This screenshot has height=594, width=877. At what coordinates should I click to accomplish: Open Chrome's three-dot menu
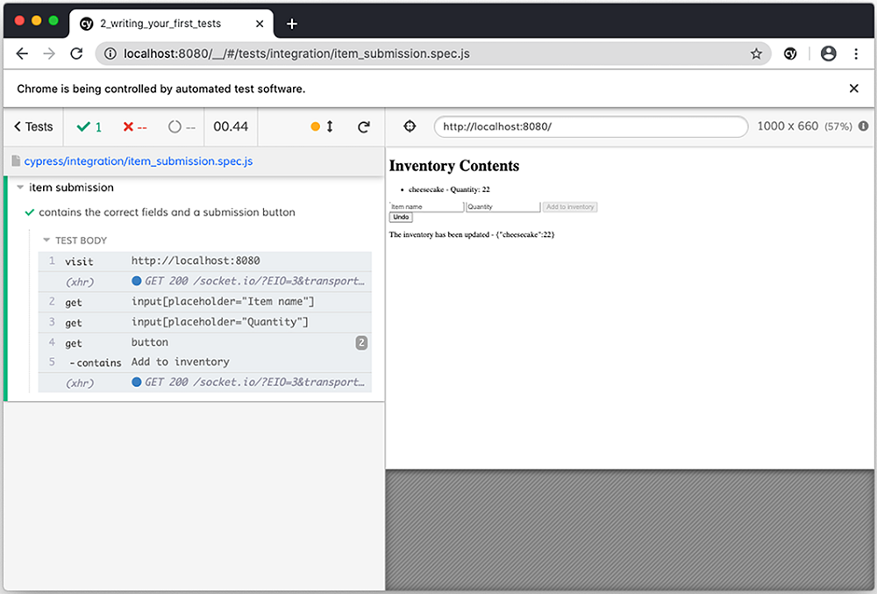856,54
